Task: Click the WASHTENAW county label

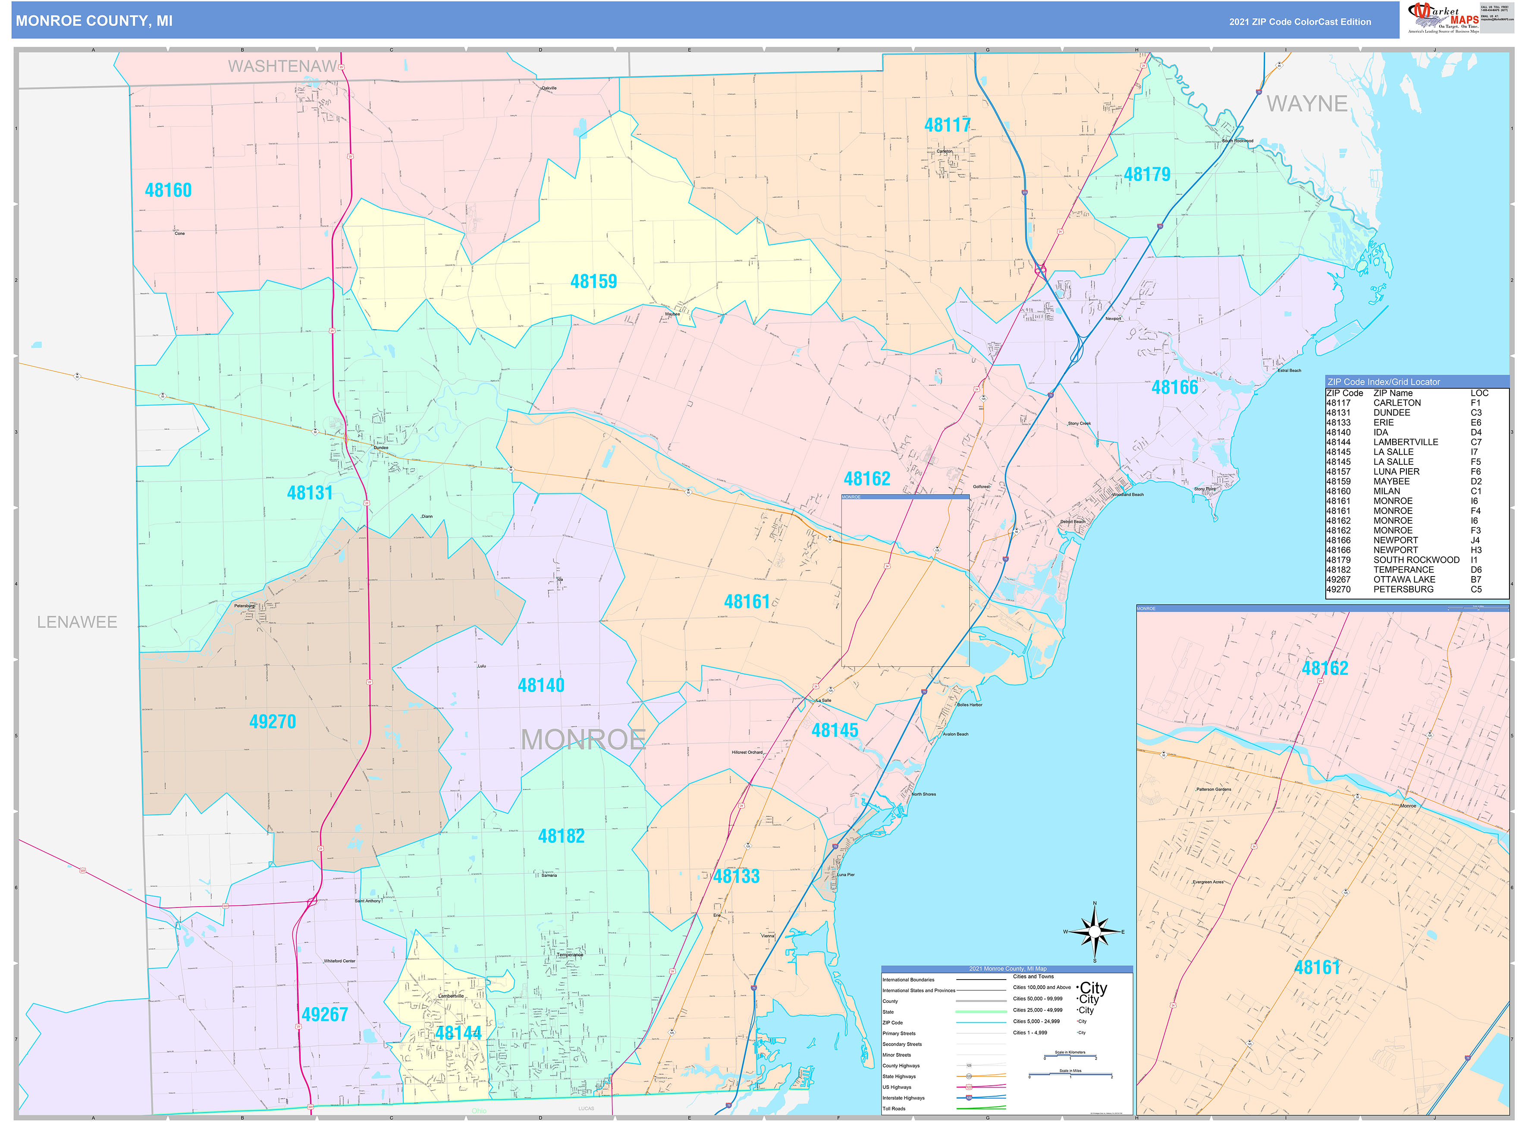Action: click(x=282, y=66)
